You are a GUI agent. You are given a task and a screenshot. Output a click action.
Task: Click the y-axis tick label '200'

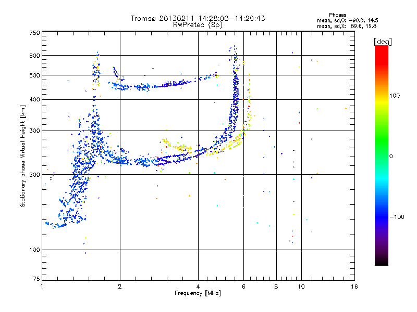[x=34, y=175]
